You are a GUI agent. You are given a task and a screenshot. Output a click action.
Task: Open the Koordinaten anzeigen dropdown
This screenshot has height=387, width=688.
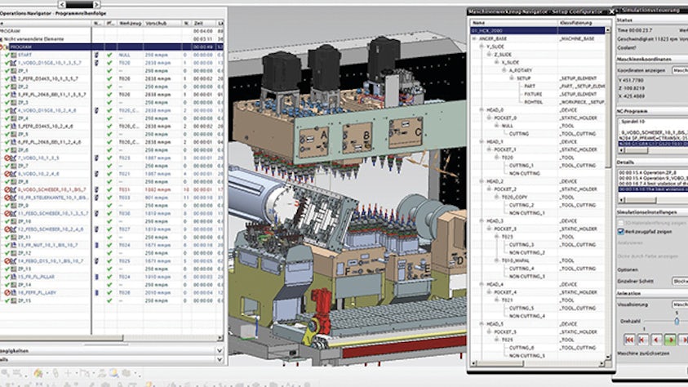pos(680,70)
